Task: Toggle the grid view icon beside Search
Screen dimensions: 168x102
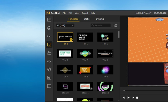Action: (x=115, y=26)
